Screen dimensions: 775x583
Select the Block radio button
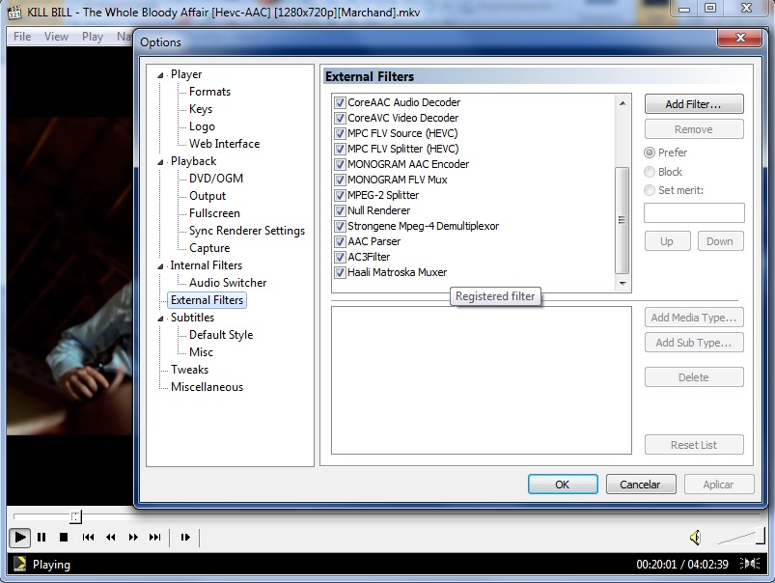tap(650, 172)
